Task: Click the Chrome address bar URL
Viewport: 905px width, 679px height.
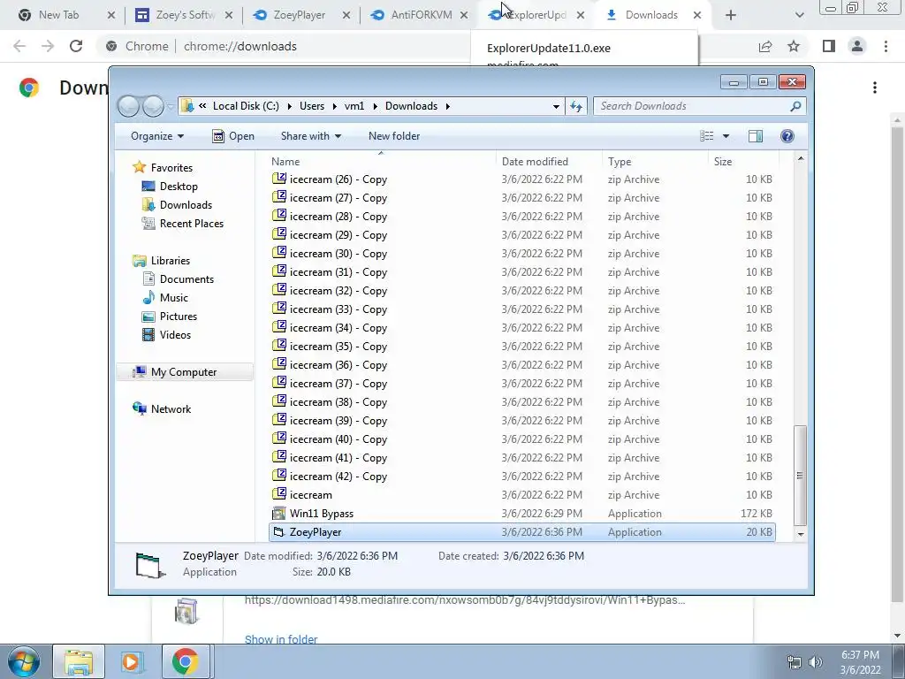Action: coord(240,46)
